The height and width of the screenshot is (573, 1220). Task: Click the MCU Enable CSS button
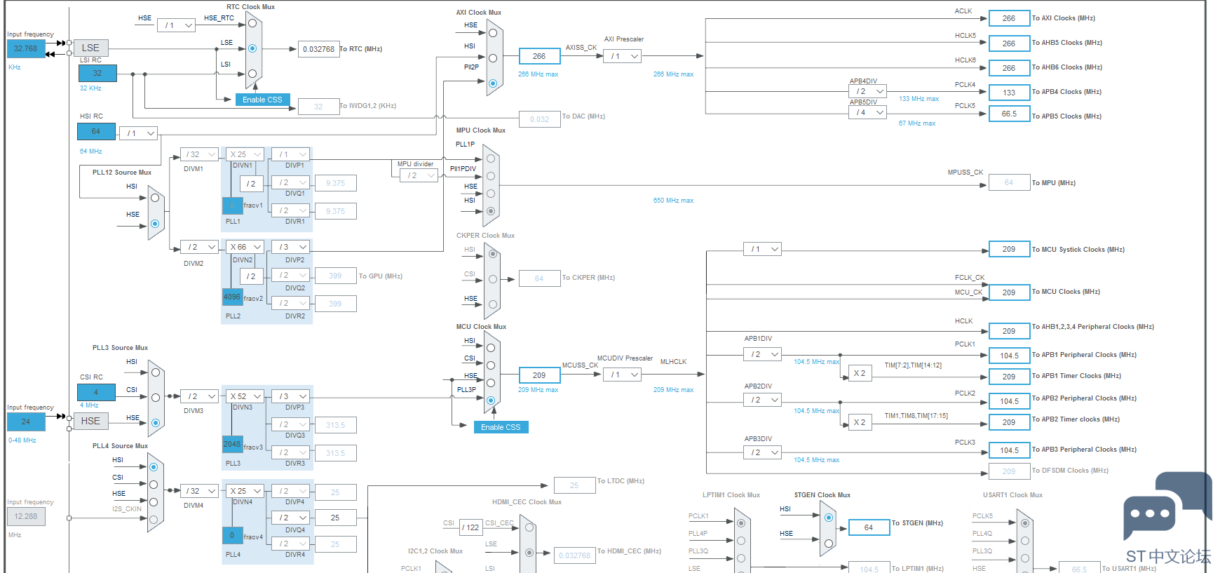click(x=501, y=427)
